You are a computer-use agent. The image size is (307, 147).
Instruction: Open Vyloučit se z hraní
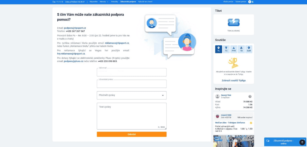(145, 2)
